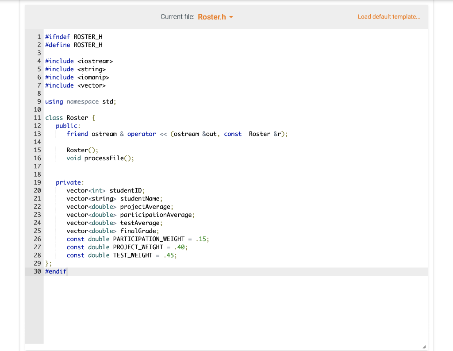Click the PARTICIPATION_WEIGHT constant

148,239
